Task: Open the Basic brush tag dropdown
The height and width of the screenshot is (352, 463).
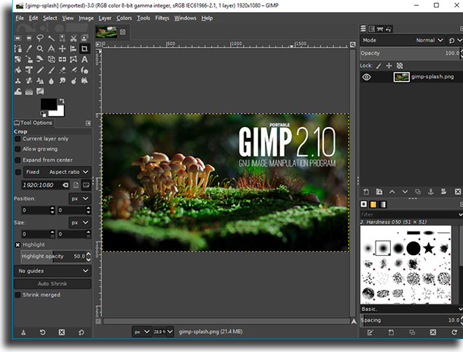Action: click(411, 309)
